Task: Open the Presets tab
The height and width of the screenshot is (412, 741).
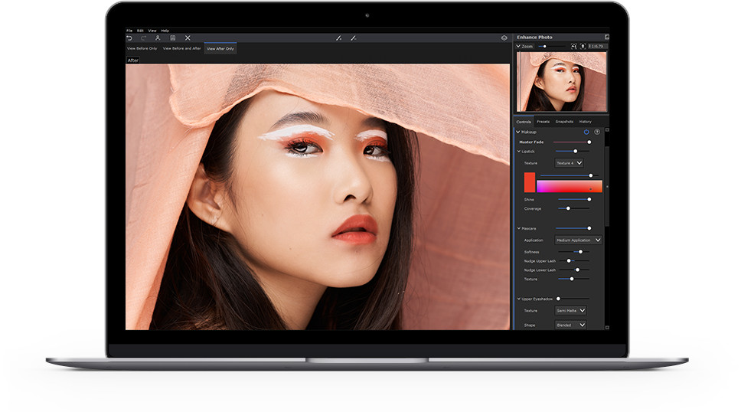Action: point(543,122)
